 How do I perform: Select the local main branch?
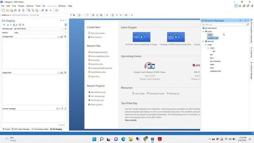pyautogui.click(x=210, y=35)
